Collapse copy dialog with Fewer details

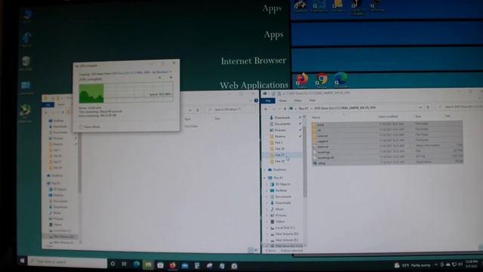(x=90, y=126)
